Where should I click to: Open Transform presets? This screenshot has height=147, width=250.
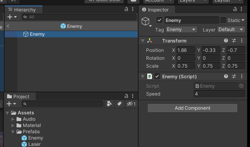234,40
